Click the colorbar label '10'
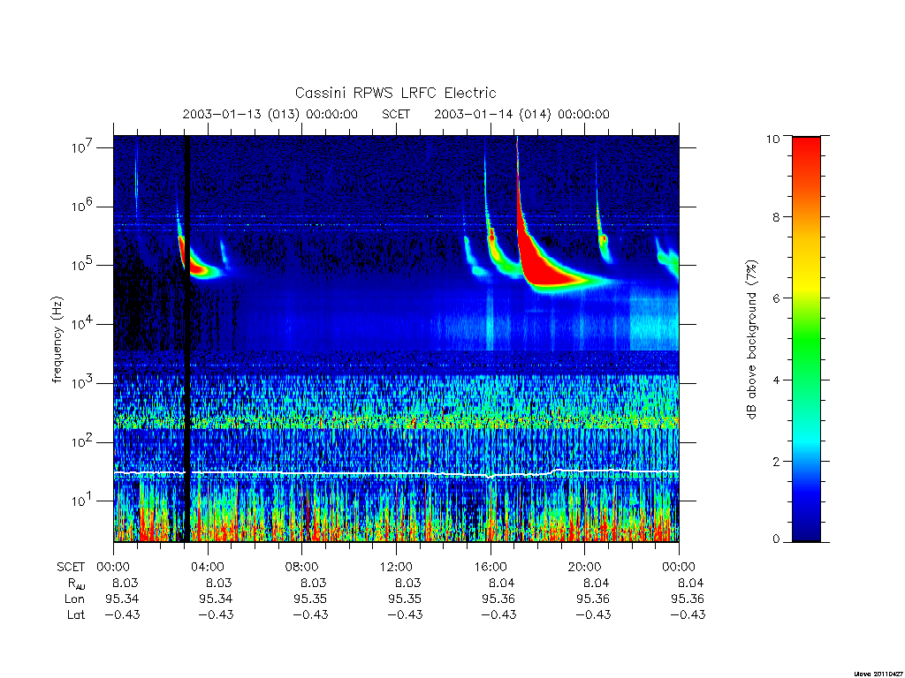The image size is (905, 678). [x=772, y=139]
